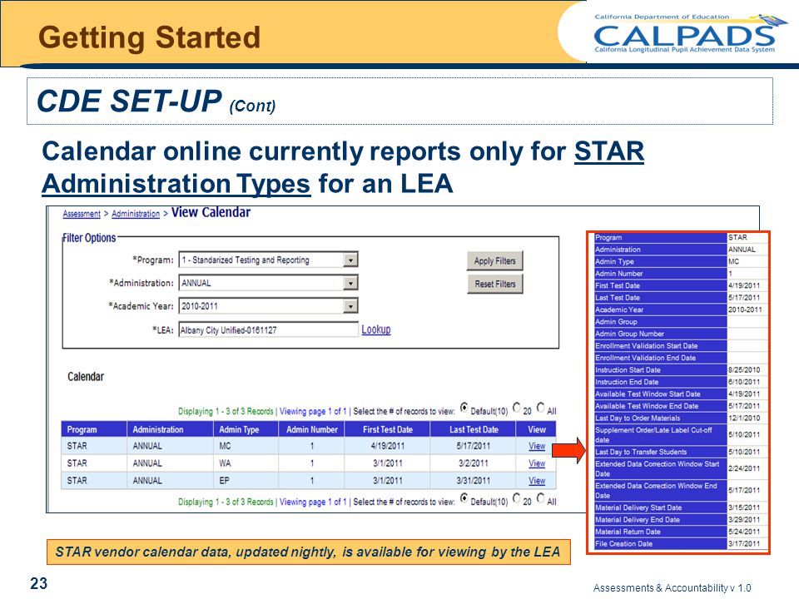This screenshot has width=799, height=599.
Task: Click the WA admin type cell
Action: (x=246, y=463)
